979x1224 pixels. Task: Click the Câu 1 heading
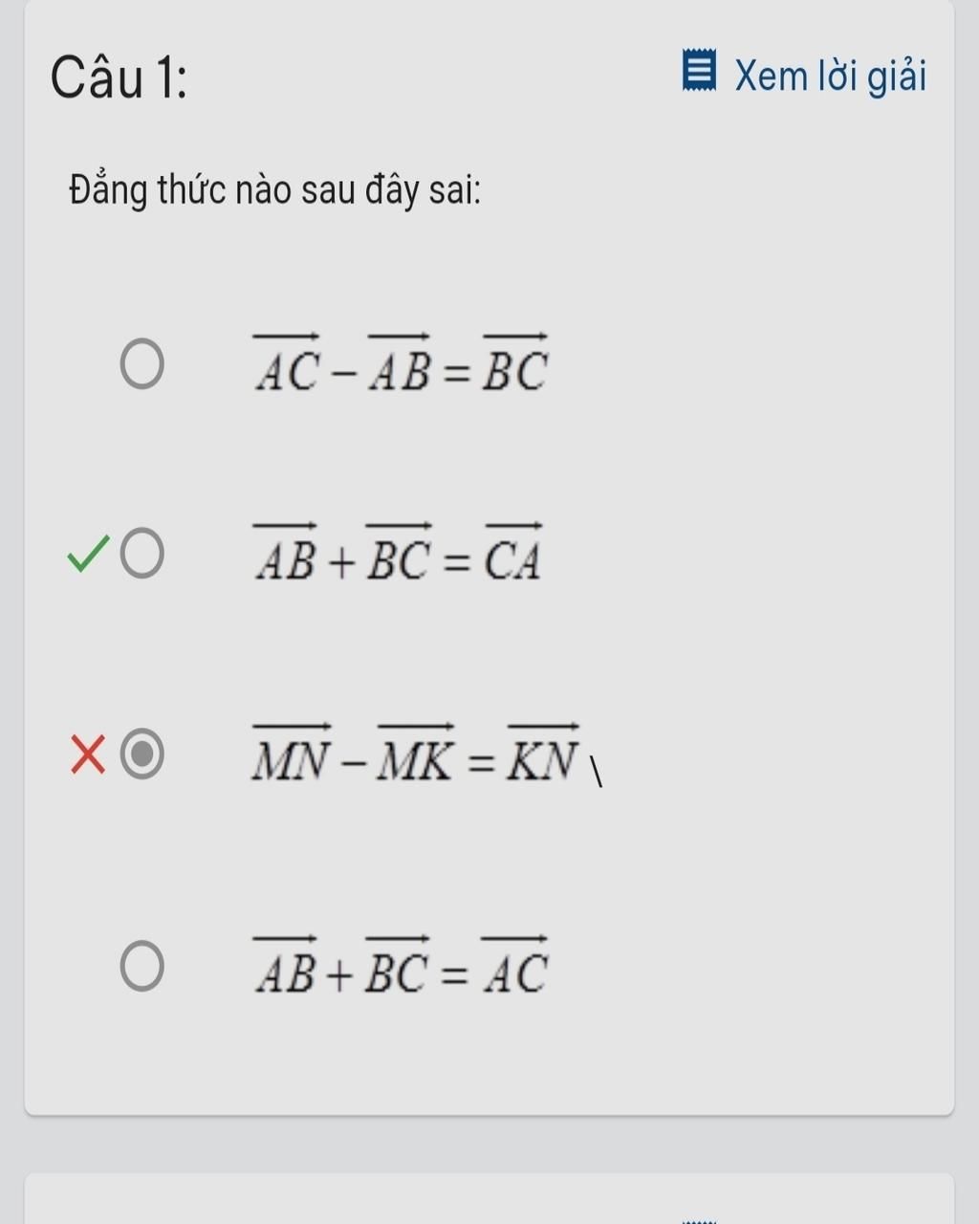[x=119, y=77]
